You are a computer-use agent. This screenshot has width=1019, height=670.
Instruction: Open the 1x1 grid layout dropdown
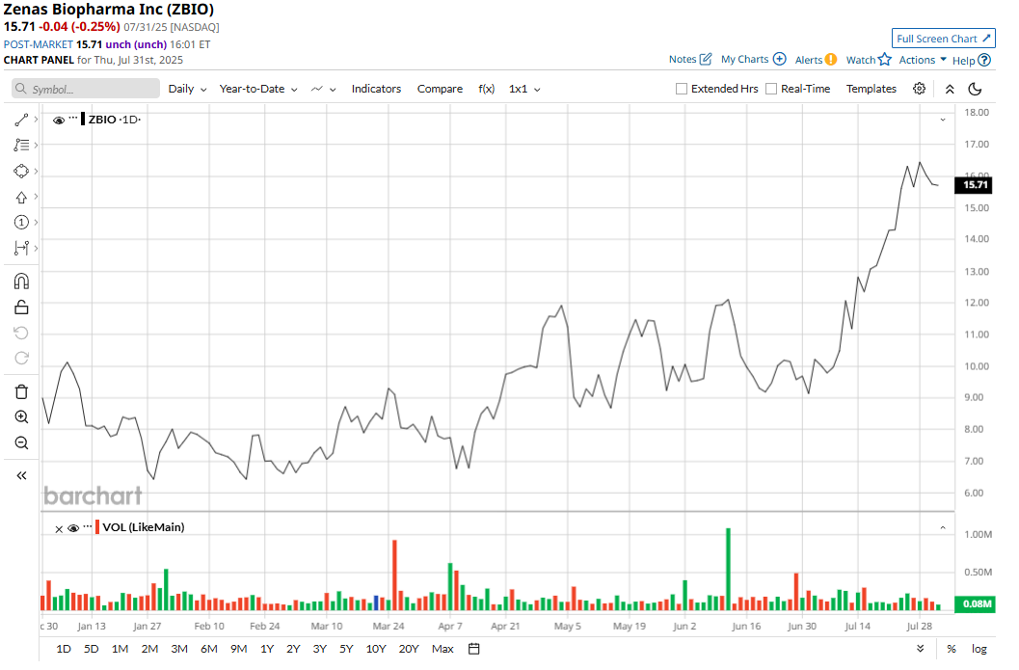click(524, 89)
